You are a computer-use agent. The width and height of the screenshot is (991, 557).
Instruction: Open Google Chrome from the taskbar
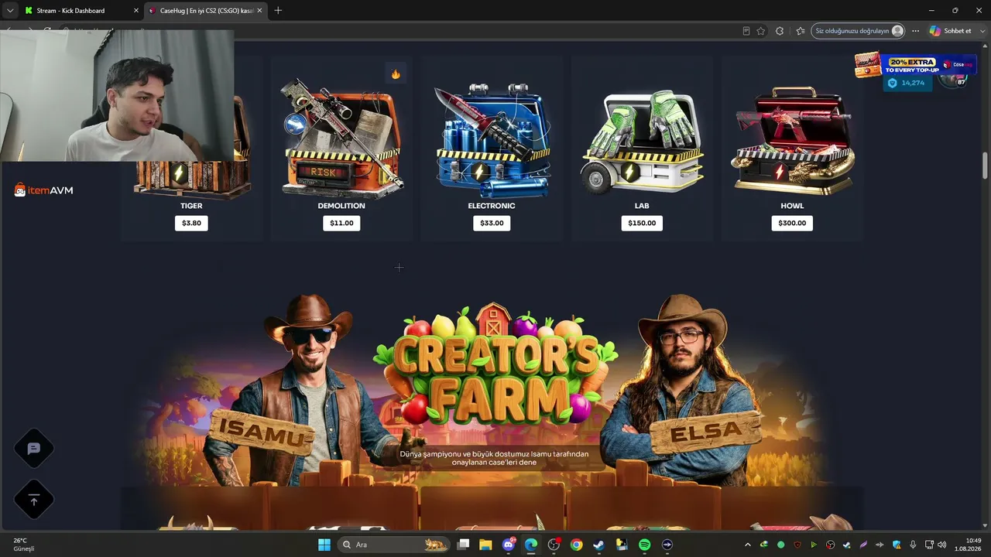(576, 545)
